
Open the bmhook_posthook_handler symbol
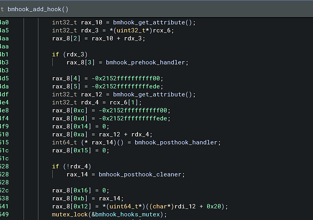tap(176, 142)
